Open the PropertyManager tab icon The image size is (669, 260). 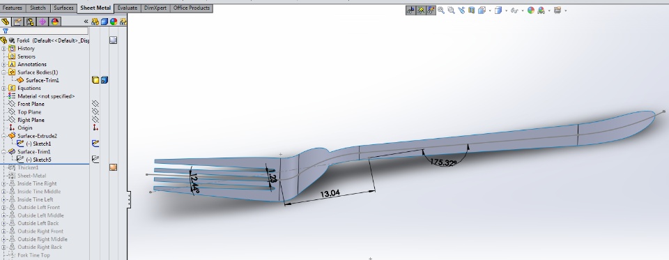(x=17, y=22)
